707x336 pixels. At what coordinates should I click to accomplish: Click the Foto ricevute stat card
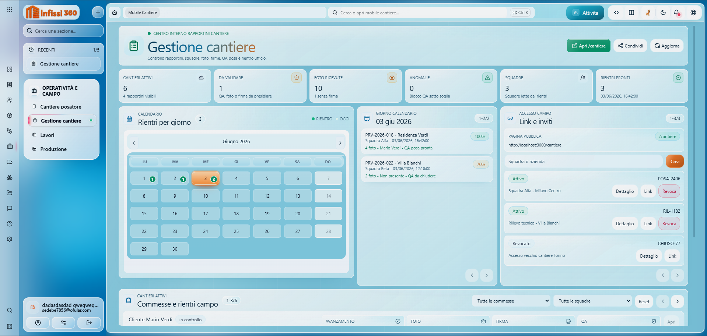point(356,86)
